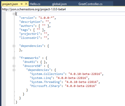Collapse the nested dnxcore50 dependencies block
Screen dimensions: 125x106
click(14, 70)
